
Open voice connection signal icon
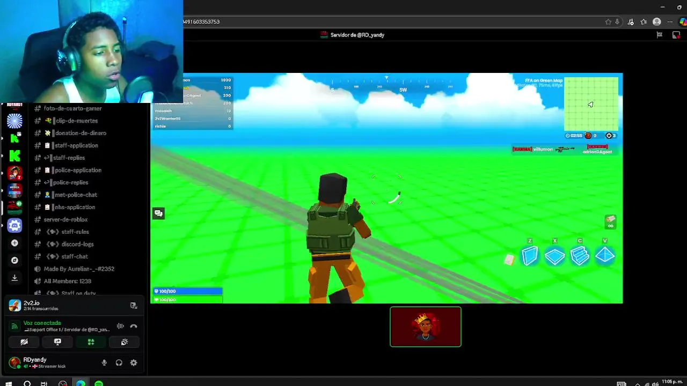click(14, 325)
